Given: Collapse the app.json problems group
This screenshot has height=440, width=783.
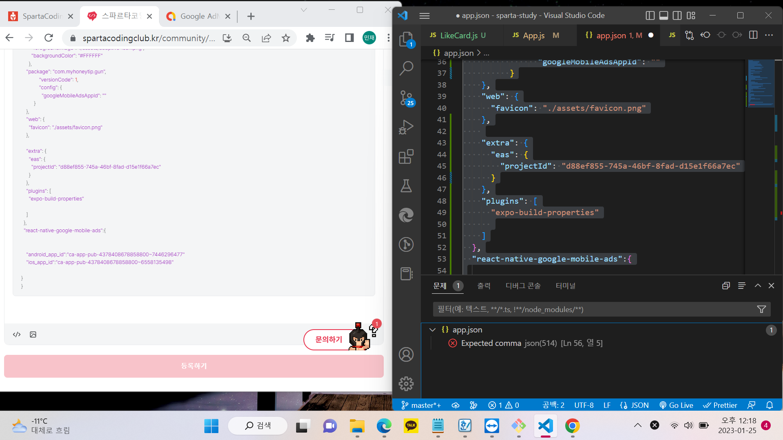Looking at the screenshot, I should [432, 330].
